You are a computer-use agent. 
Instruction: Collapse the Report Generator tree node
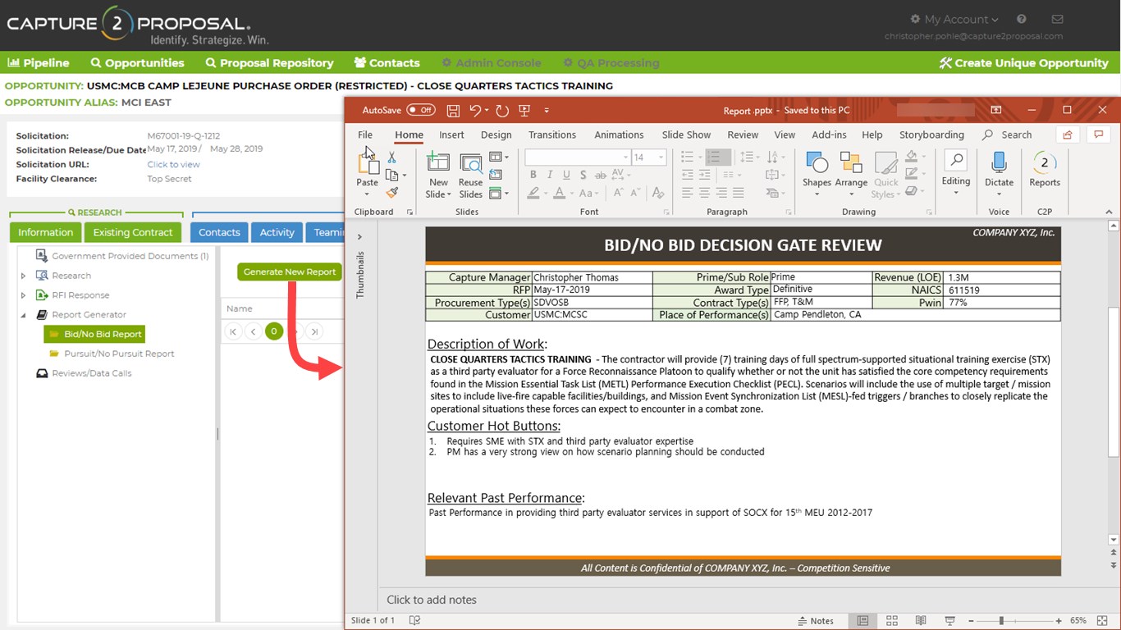(x=24, y=315)
